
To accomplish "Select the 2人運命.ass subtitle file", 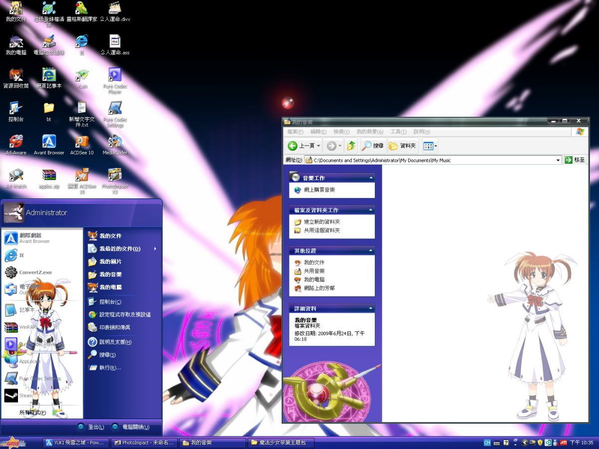I will [115, 45].
